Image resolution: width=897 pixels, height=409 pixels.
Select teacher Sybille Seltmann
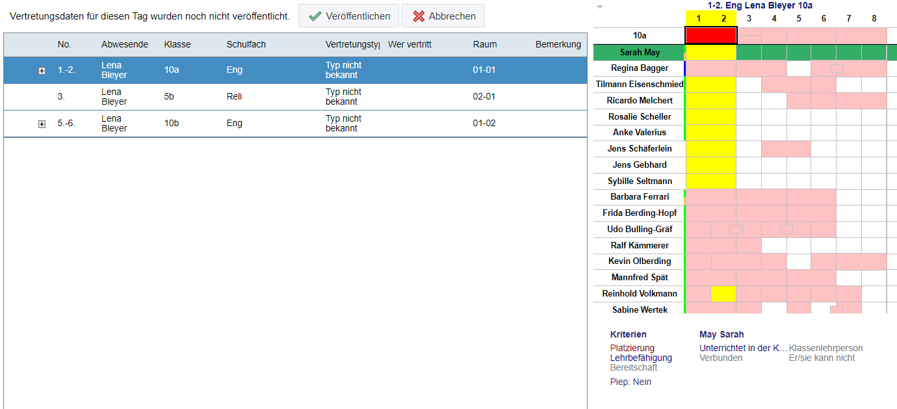(x=640, y=181)
